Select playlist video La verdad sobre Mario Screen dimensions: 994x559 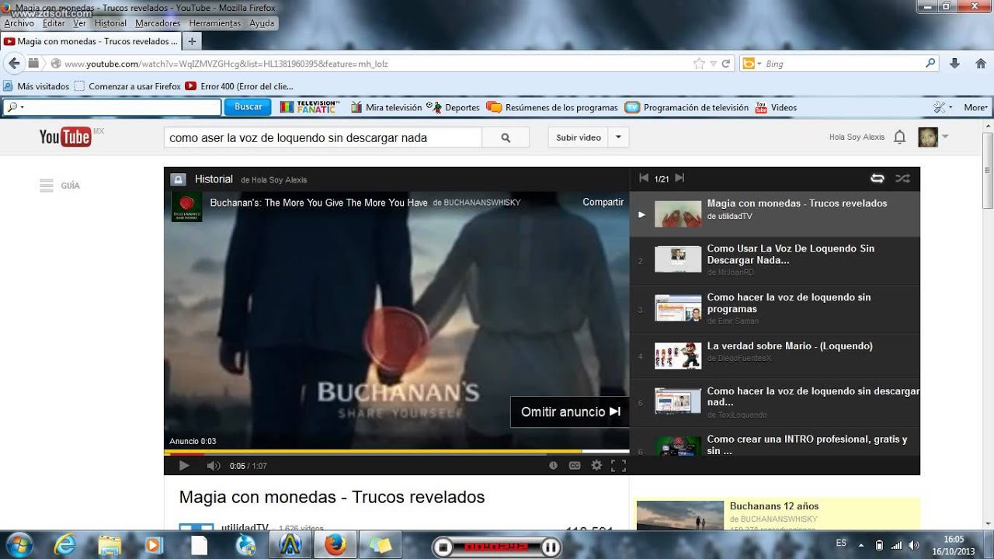pos(774,356)
